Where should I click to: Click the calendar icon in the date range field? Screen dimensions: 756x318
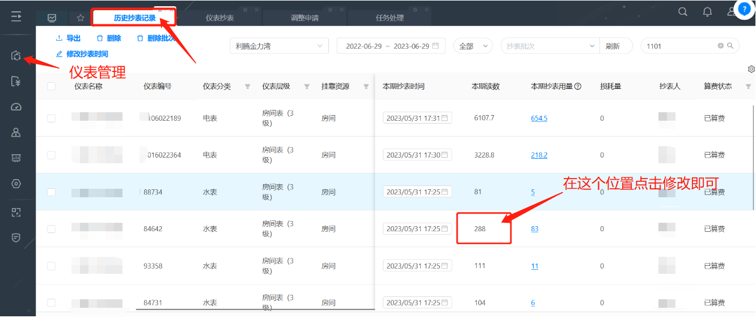pyautogui.click(x=436, y=46)
